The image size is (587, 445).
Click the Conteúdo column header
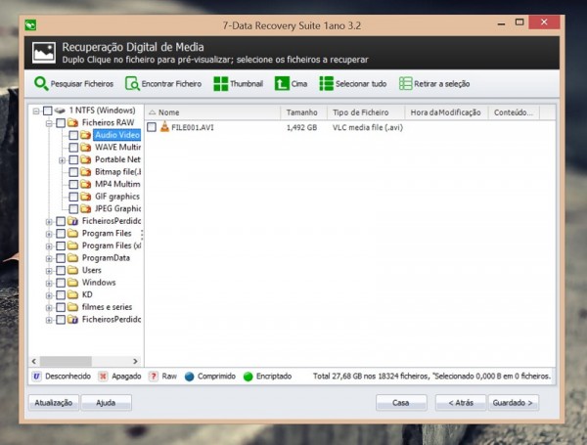tap(514, 112)
